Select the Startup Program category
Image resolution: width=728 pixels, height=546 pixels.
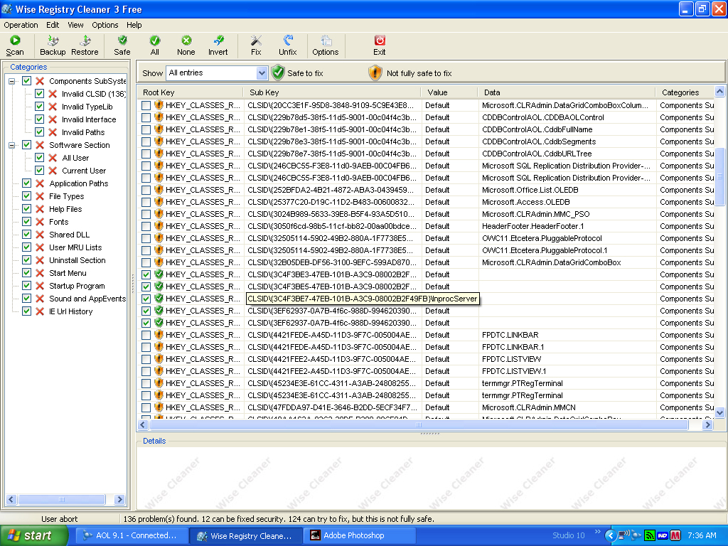click(x=77, y=286)
